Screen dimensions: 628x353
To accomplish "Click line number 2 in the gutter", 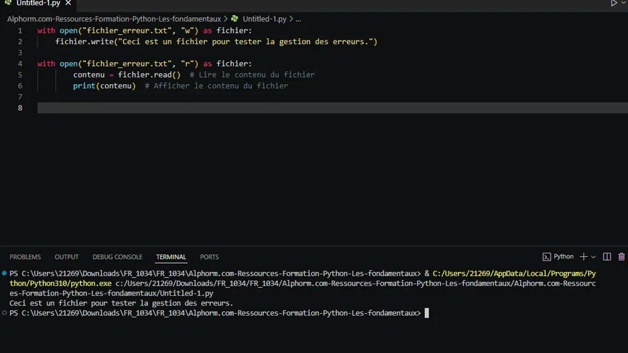I will point(20,42).
